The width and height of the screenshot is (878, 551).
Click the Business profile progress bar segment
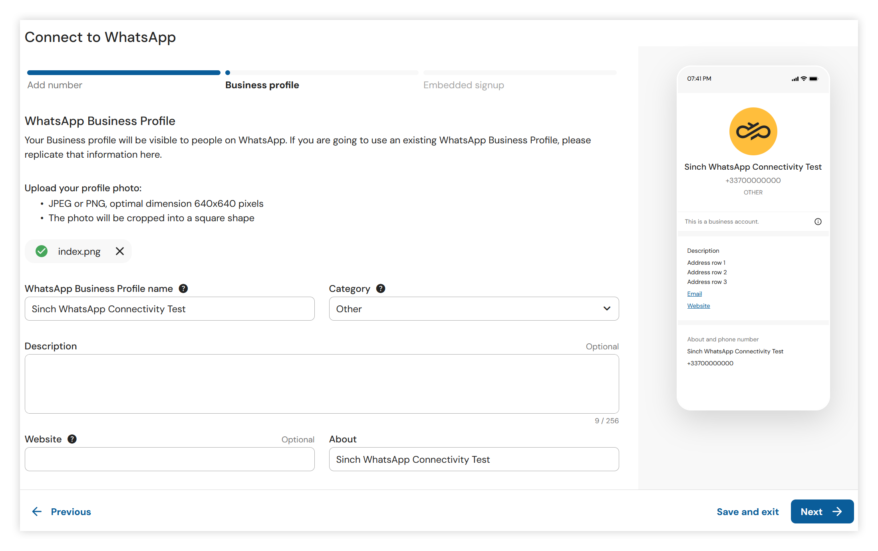coord(322,73)
